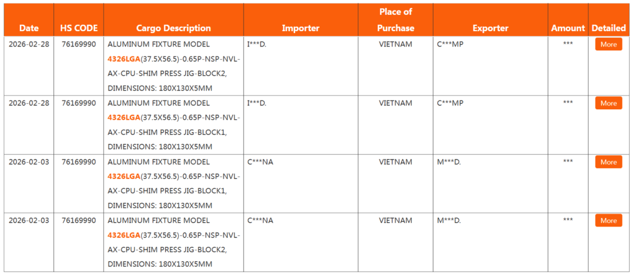Select the Exporter column header
Screen dimensions: 636x275
pos(490,28)
